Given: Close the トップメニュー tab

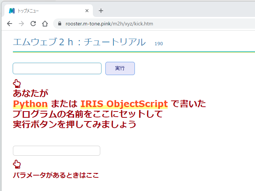Looking at the screenshot, I should (x=87, y=11).
